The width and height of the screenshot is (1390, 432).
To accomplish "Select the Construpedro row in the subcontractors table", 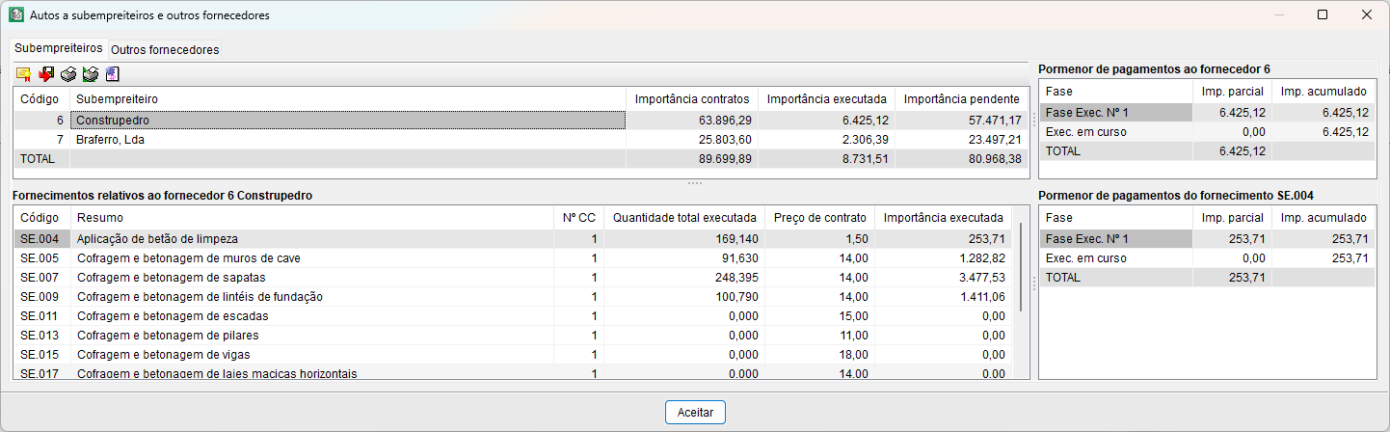I will 114,121.
